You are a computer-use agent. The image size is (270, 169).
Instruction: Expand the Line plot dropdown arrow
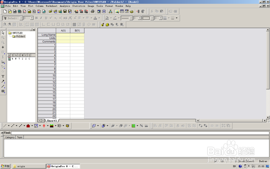[x=9, y=126]
